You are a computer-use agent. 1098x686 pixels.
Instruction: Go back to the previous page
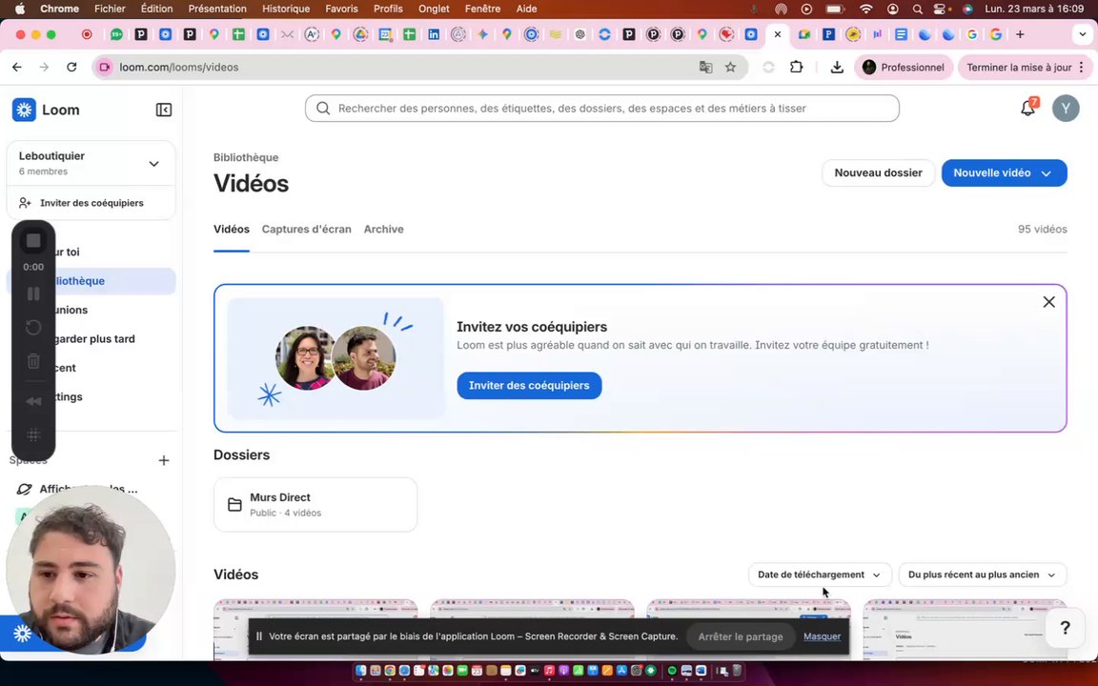pos(17,68)
